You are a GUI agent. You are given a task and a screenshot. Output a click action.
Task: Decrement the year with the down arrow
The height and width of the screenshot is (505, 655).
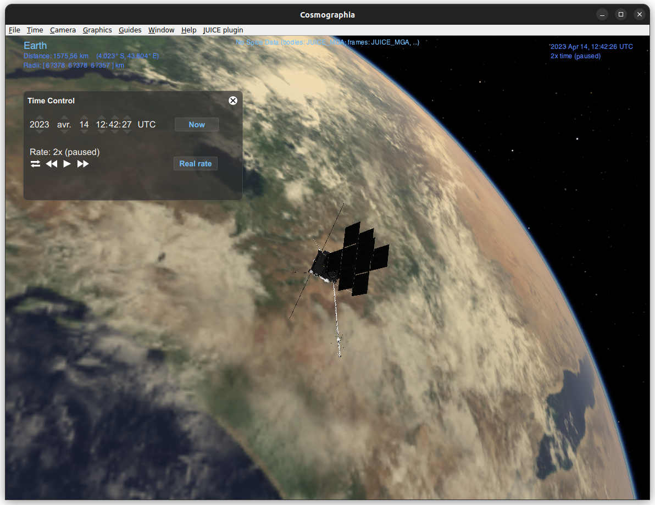click(39, 132)
